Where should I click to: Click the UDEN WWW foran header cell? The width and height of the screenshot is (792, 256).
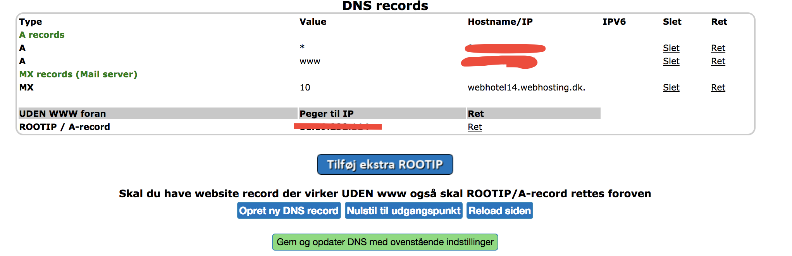[x=62, y=114]
